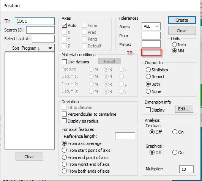Viewport: 202px width, 181px height.
Task: Check Perpendicular to centerline option
Action: coord(64,114)
